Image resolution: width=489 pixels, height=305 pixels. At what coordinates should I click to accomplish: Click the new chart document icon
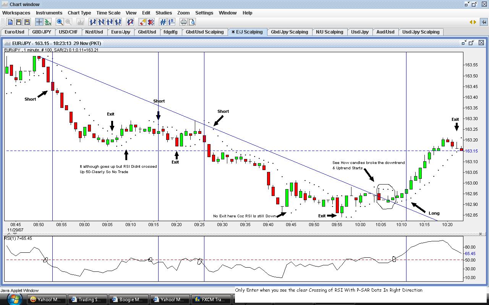(x=10, y=22)
